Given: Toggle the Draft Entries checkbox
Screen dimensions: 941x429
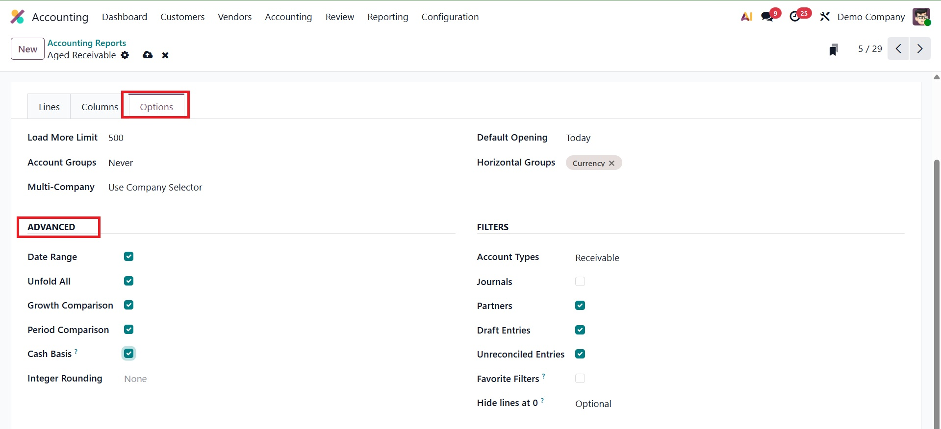Looking at the screenshot, I should (580, 330).
